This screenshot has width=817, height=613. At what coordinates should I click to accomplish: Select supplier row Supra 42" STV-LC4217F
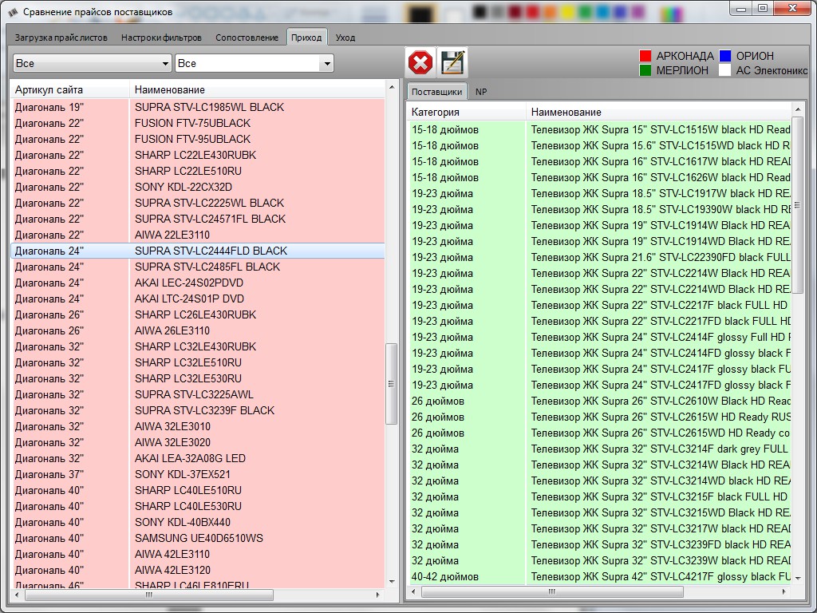(x=598, y=577)
